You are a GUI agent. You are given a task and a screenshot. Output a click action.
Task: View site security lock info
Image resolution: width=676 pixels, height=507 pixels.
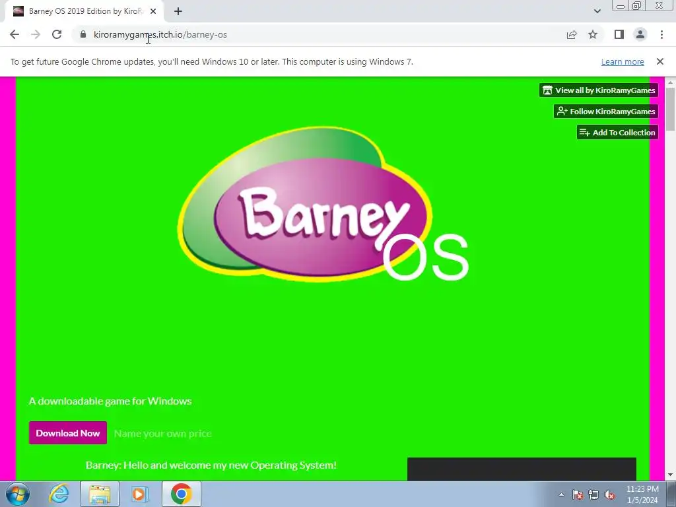click(x=83, y=34)
